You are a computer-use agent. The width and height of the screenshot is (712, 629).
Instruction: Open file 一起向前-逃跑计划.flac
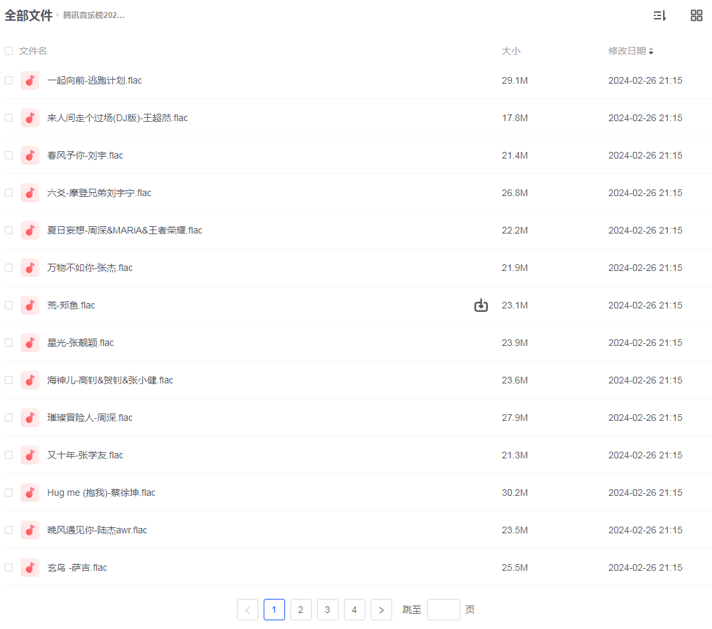pos(94,80)
